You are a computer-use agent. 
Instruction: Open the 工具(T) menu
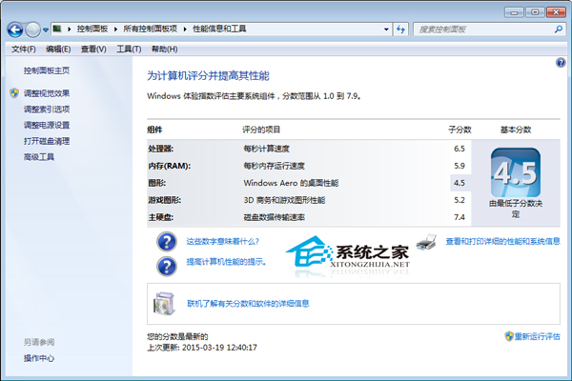(129, 49)
